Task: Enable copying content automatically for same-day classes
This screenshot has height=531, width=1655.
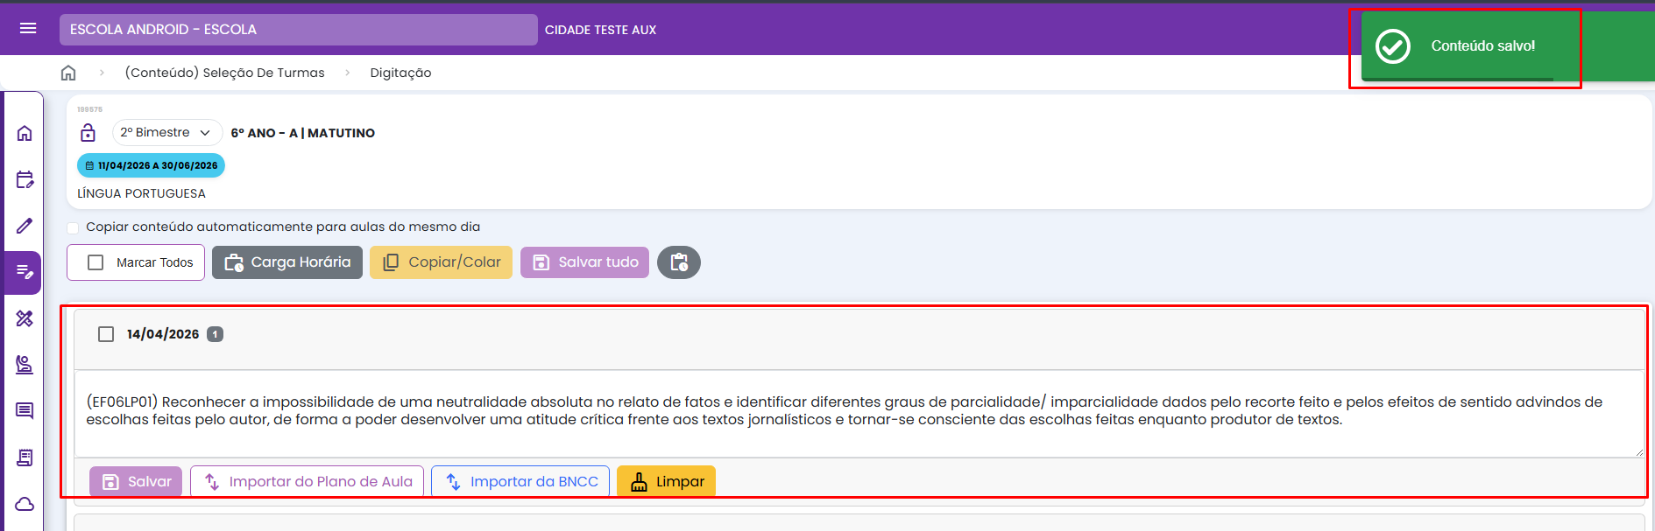Action: (x=74, y=227)
